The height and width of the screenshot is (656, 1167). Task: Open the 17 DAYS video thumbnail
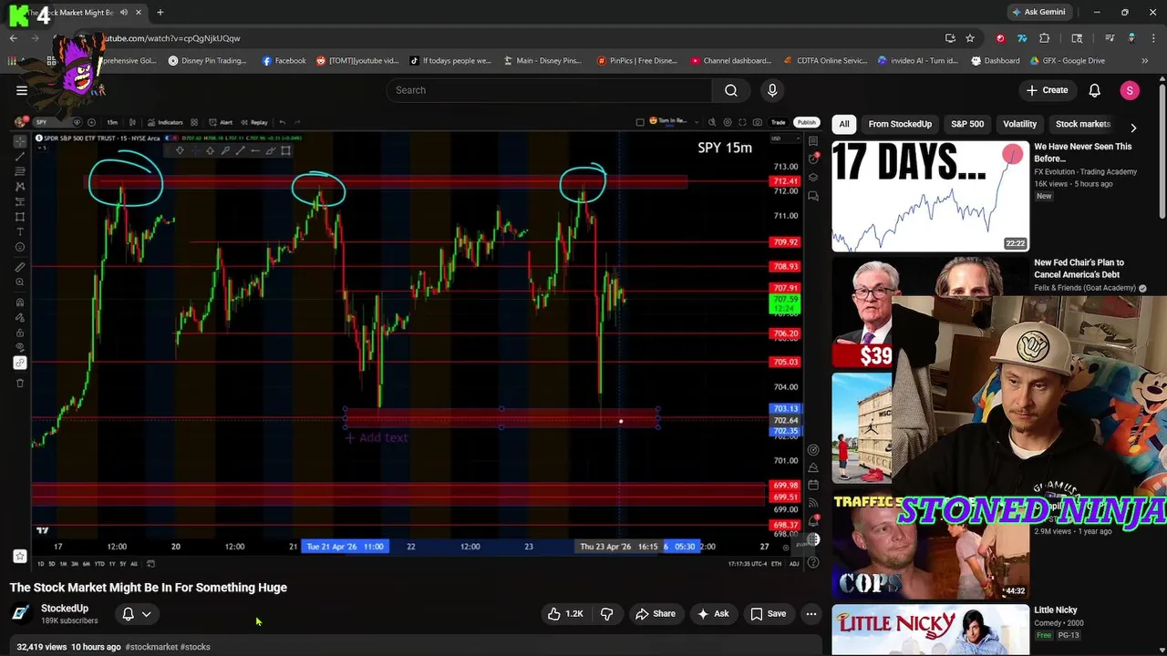pos(930,196)
